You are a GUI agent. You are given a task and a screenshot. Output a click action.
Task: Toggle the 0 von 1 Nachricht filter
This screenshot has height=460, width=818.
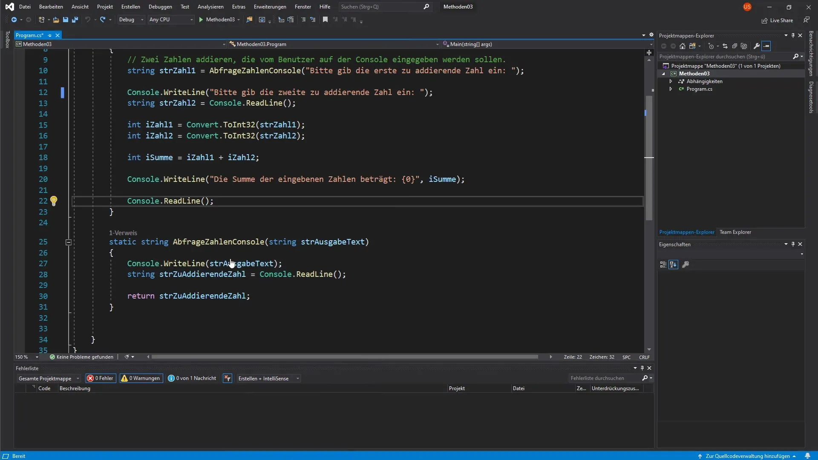192,378
